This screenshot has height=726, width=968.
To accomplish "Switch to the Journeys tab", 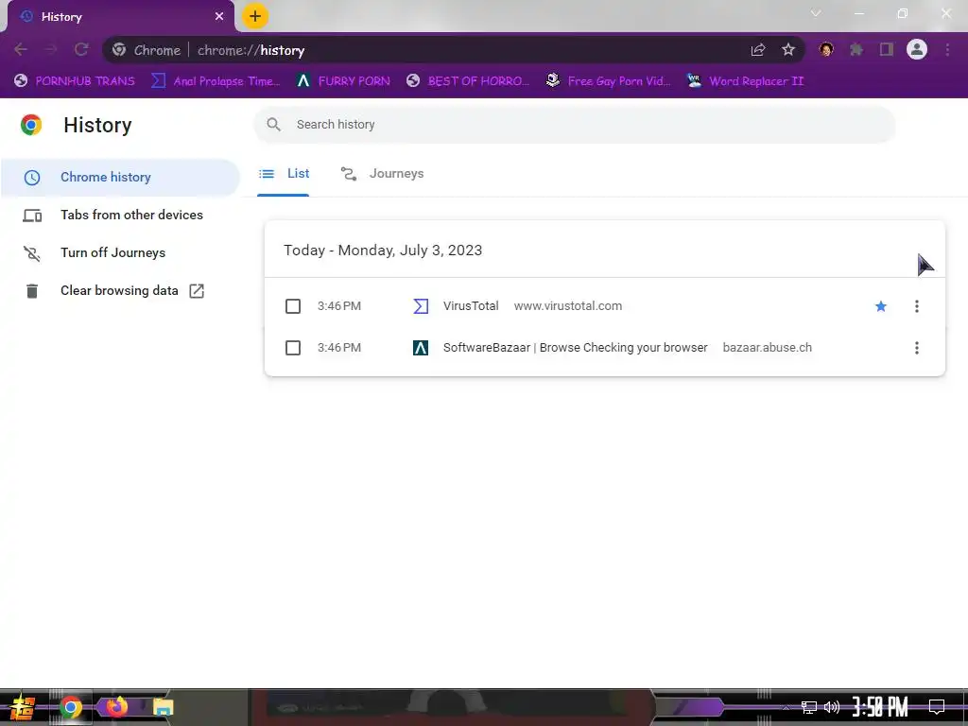I will pyautogui.click(x=382, y=174).
